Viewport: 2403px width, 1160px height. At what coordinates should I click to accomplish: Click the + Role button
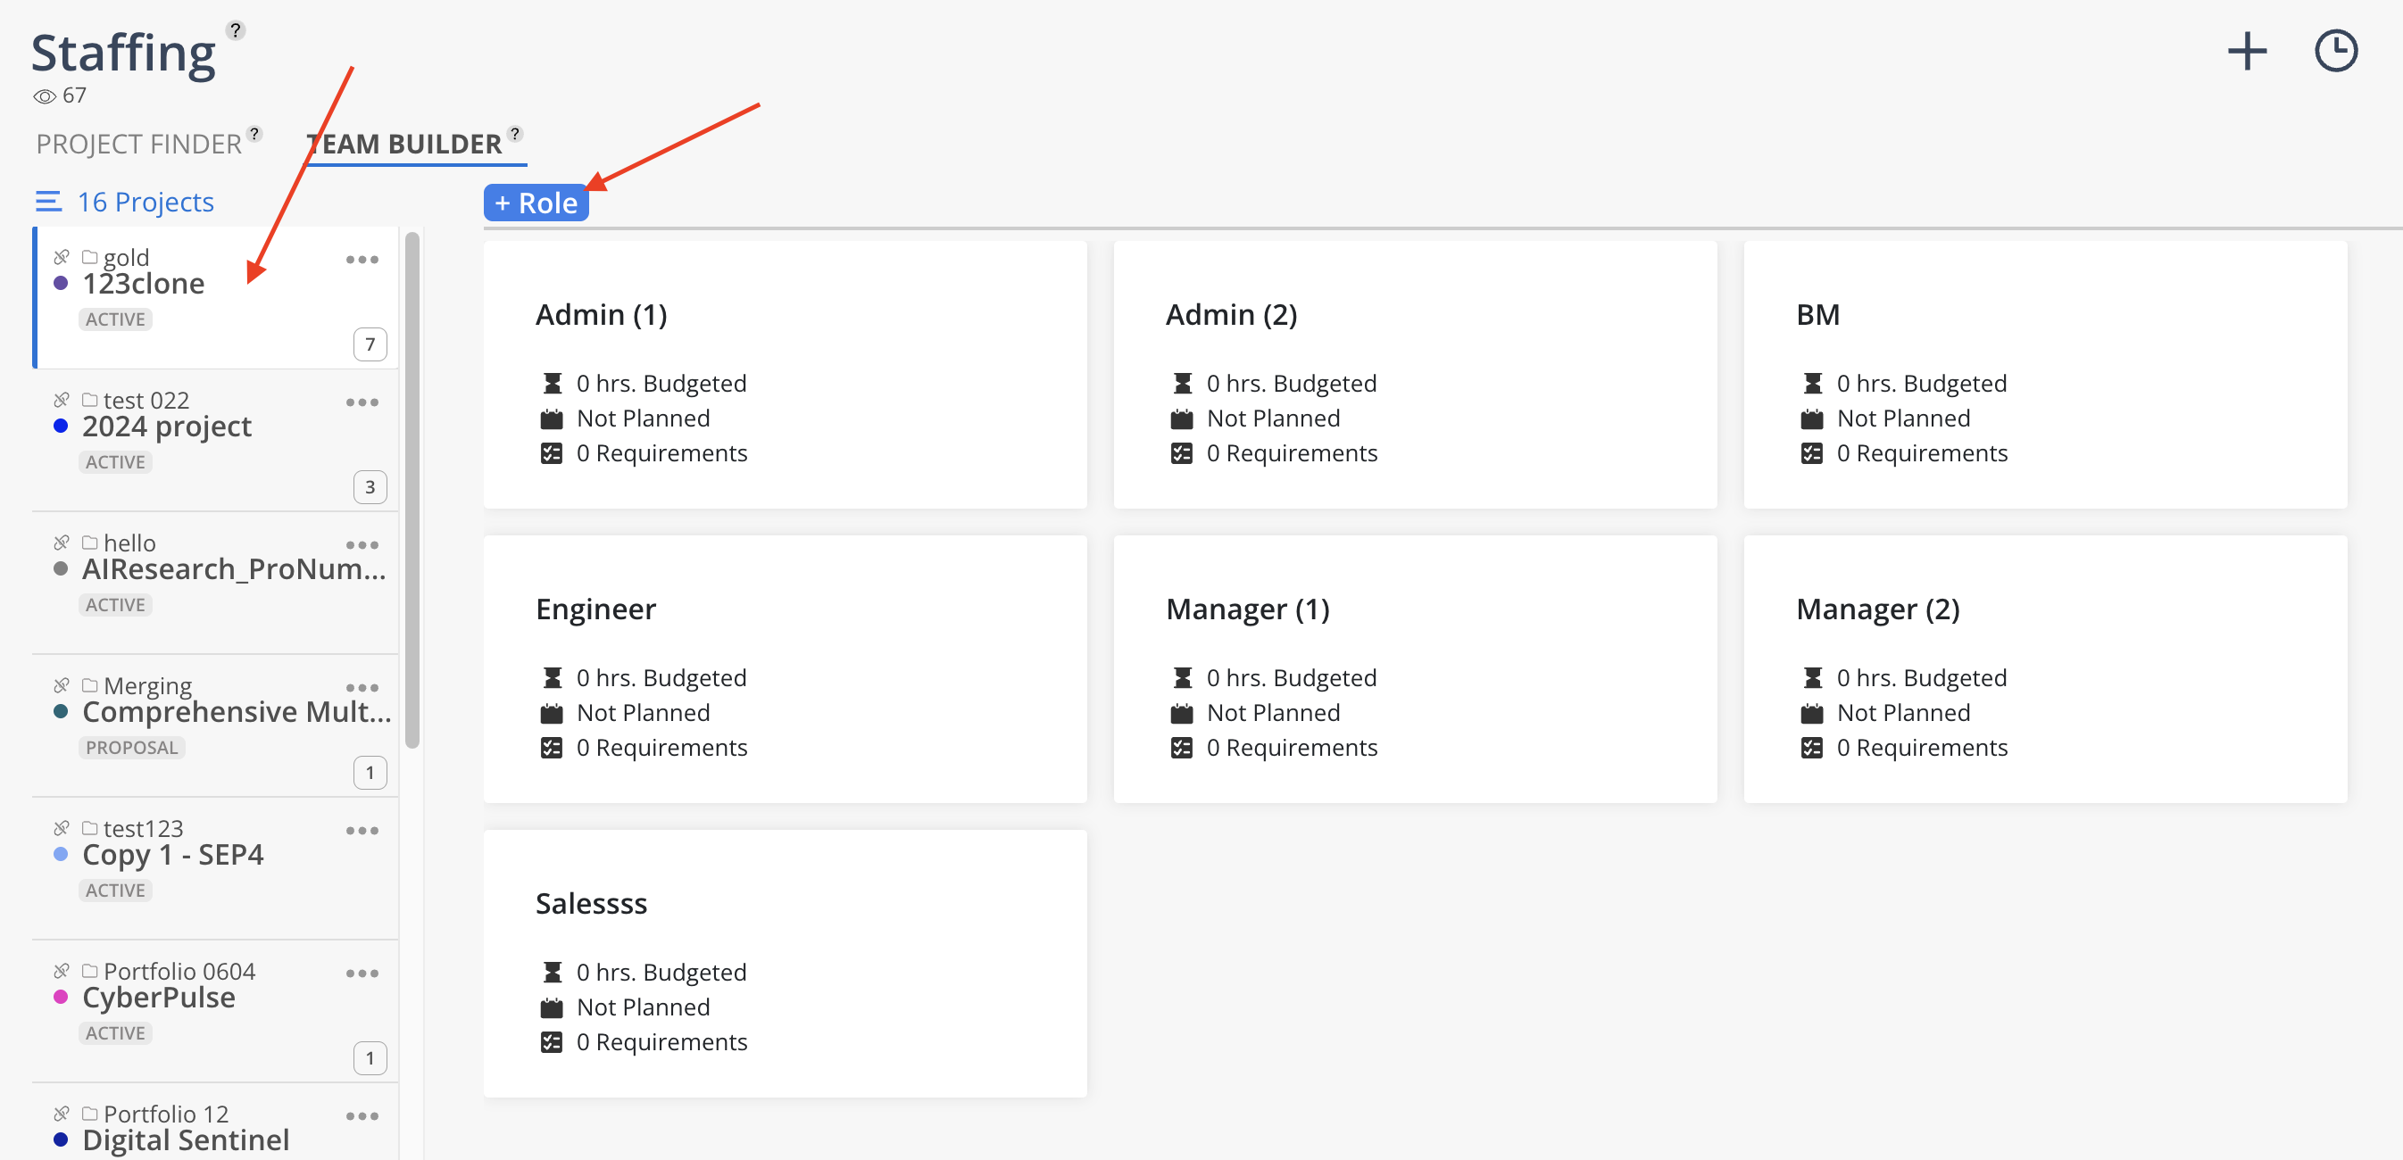click(536, 203)
